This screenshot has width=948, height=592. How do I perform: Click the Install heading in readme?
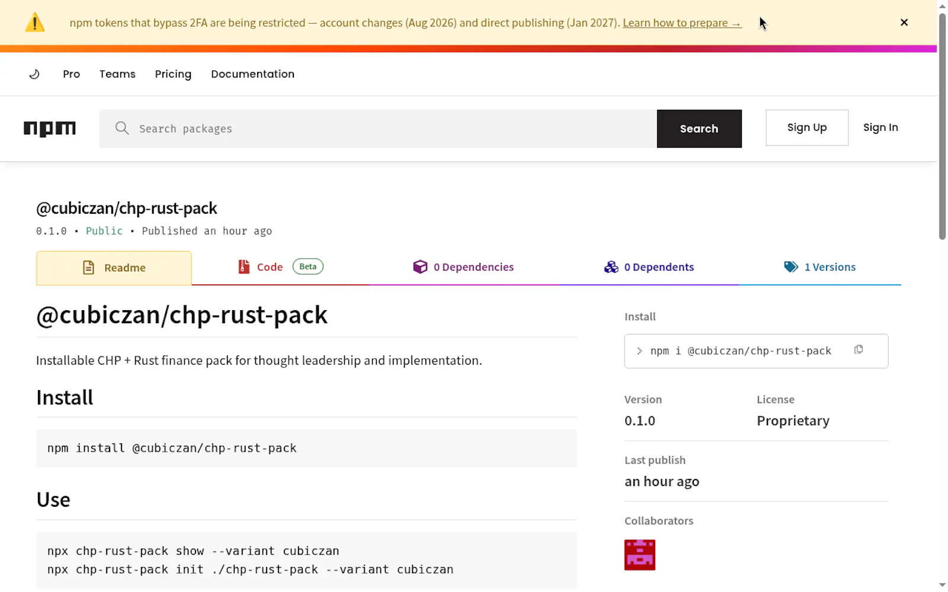click(x=65, y=397)
